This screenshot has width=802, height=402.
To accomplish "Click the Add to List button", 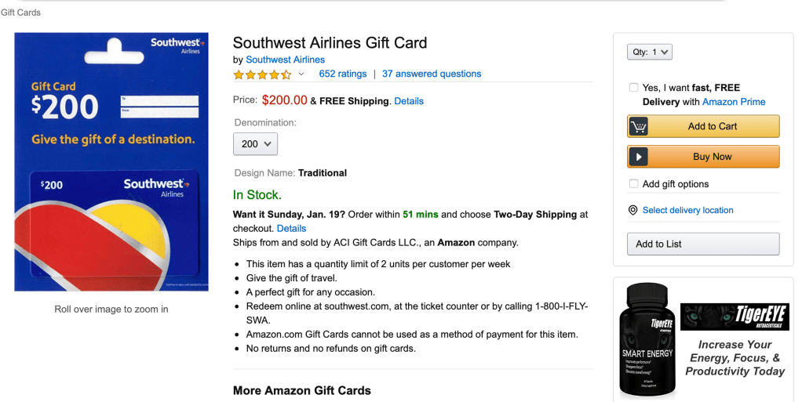I will tap(702, 244).
